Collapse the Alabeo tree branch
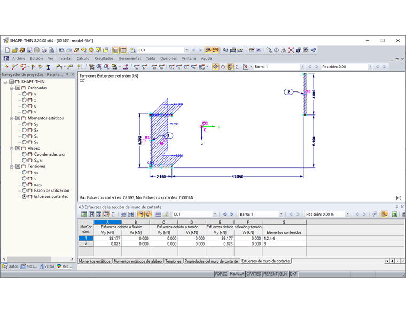Screen dimensions: 406x313 click(12, 148)
